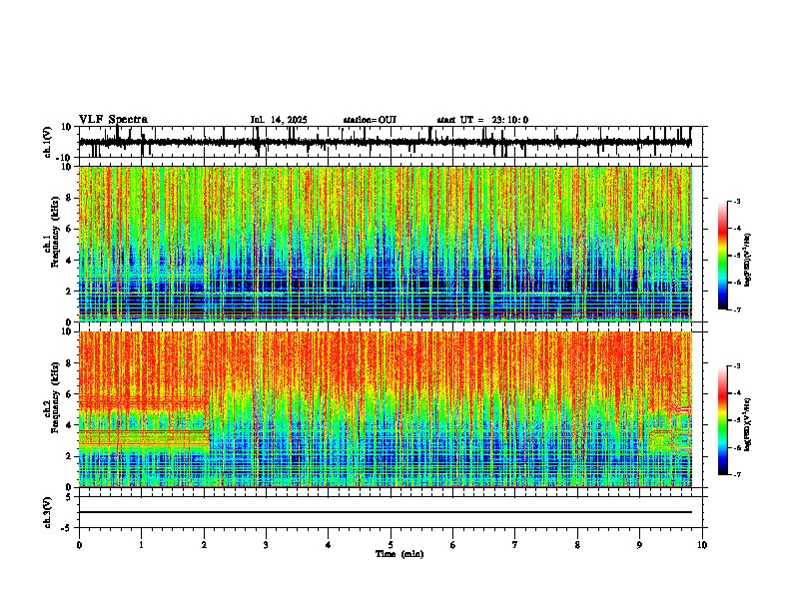Screen dimensions: 791x611
Task: Click the ch.1 'Frequency (kHz)' axis label
Action: 55,233
